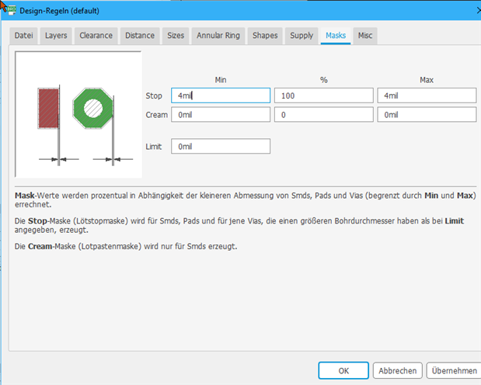Open the Layers tab
This screenshot has width=481, height=385.
coord(56,36)
